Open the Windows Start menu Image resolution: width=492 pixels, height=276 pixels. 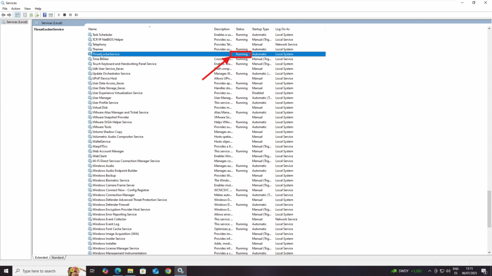click(x=6, y=271)
